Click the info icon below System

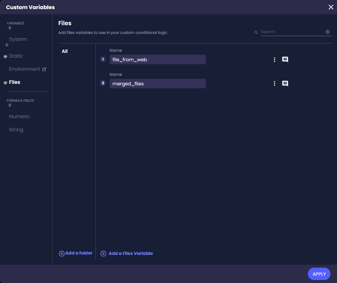pos(7,45)
